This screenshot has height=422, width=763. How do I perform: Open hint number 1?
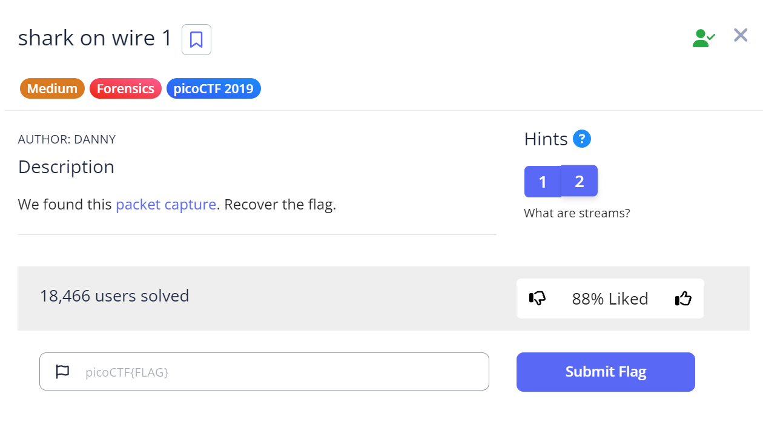pyautogui.click(x=543, y=182)
